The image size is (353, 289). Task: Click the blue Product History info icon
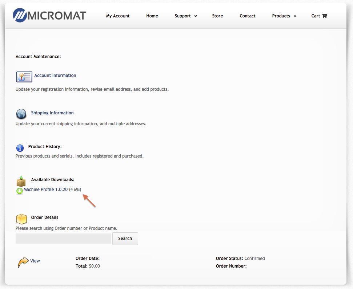[20, 148]
